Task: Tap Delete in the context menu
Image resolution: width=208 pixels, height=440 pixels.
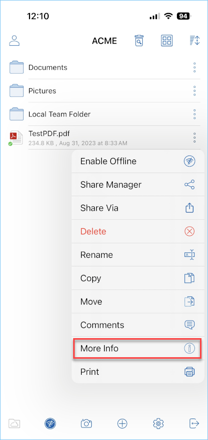Action: (138, 231)
